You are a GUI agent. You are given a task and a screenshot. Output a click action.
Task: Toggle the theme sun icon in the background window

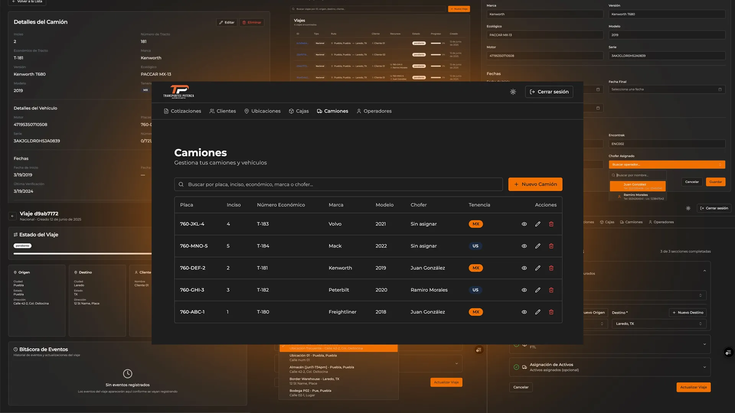(x=688, y=208)
